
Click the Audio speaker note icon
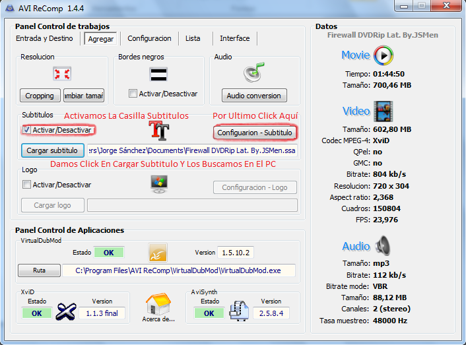click(x=254, y=73)
